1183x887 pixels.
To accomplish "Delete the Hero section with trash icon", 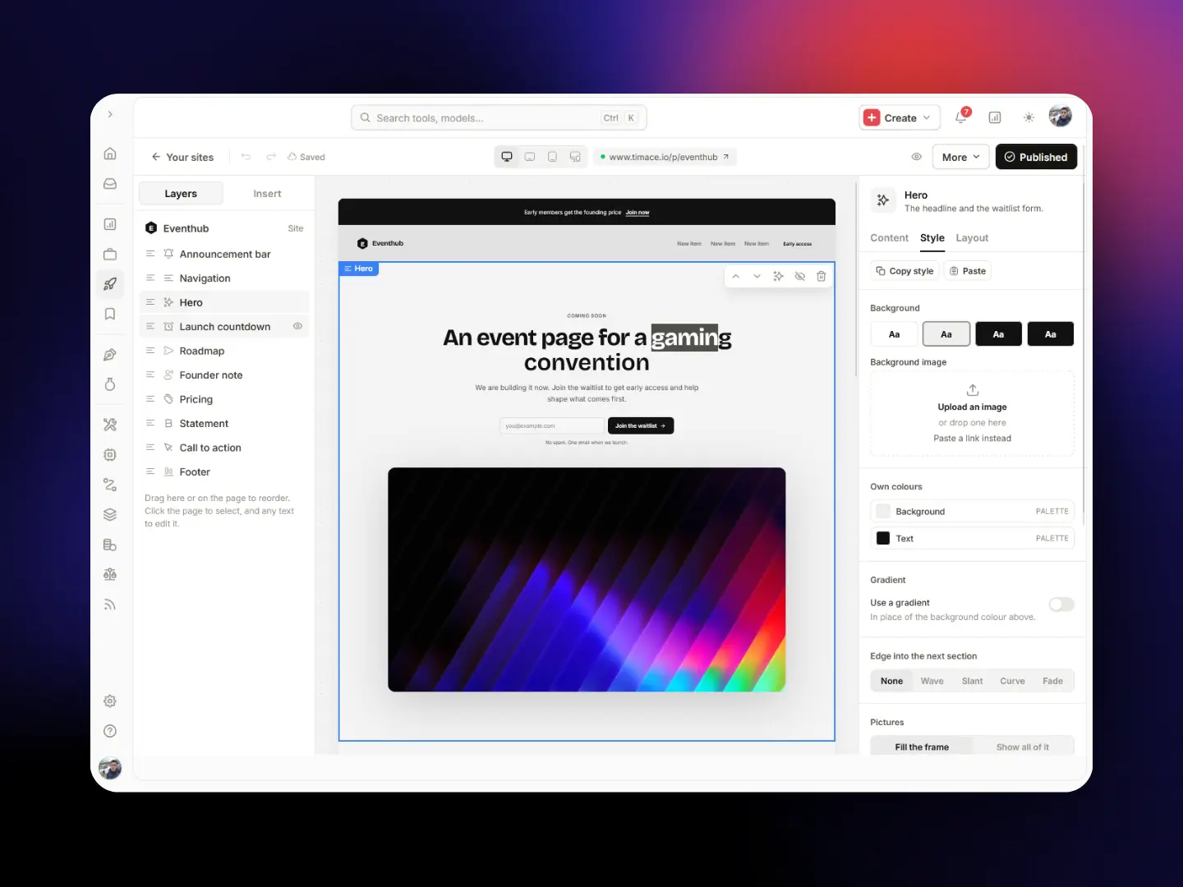I will point(821,276).
